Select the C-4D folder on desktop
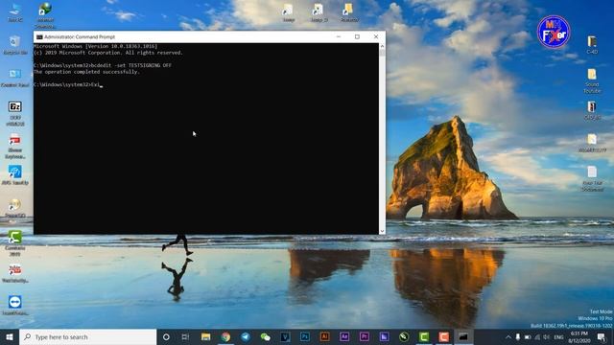 pos(592,45)
